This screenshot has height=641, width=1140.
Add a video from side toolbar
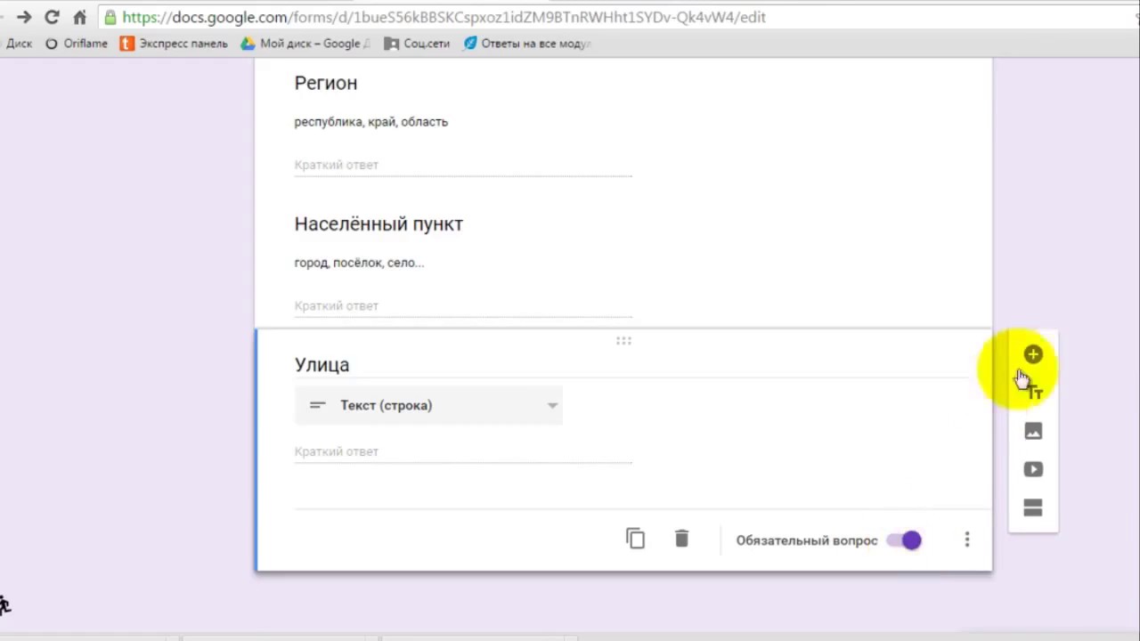coord(1033,469)
